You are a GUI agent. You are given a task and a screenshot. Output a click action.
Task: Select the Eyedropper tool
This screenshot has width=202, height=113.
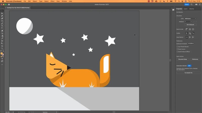(x=2, y=38)
